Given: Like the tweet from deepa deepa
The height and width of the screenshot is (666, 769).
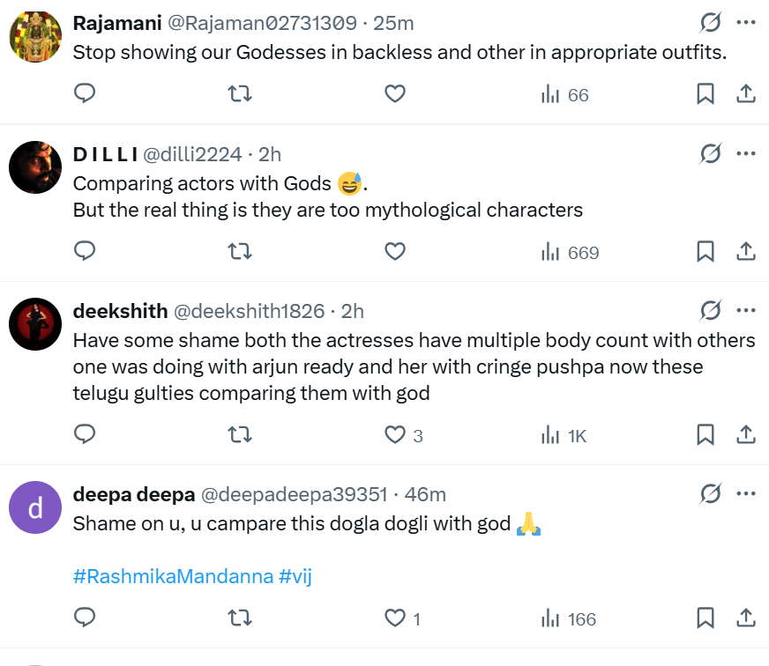Looking at the screenshot, I should coord(395,618).
